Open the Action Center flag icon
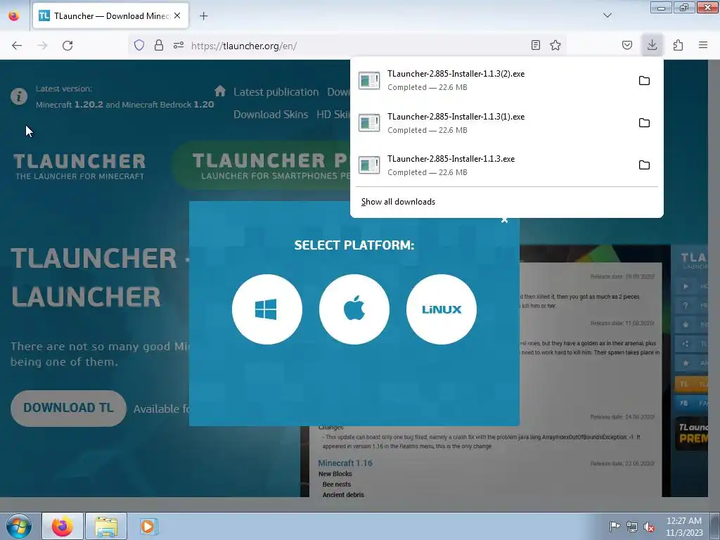This screenshot has height=540, width=720. pyautogui.click(x=615, y=527)
